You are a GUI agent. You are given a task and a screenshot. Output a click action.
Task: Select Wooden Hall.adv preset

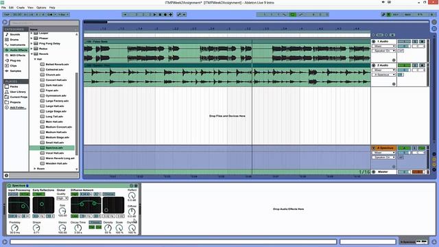pyautogui.click(x=56, y=163)
